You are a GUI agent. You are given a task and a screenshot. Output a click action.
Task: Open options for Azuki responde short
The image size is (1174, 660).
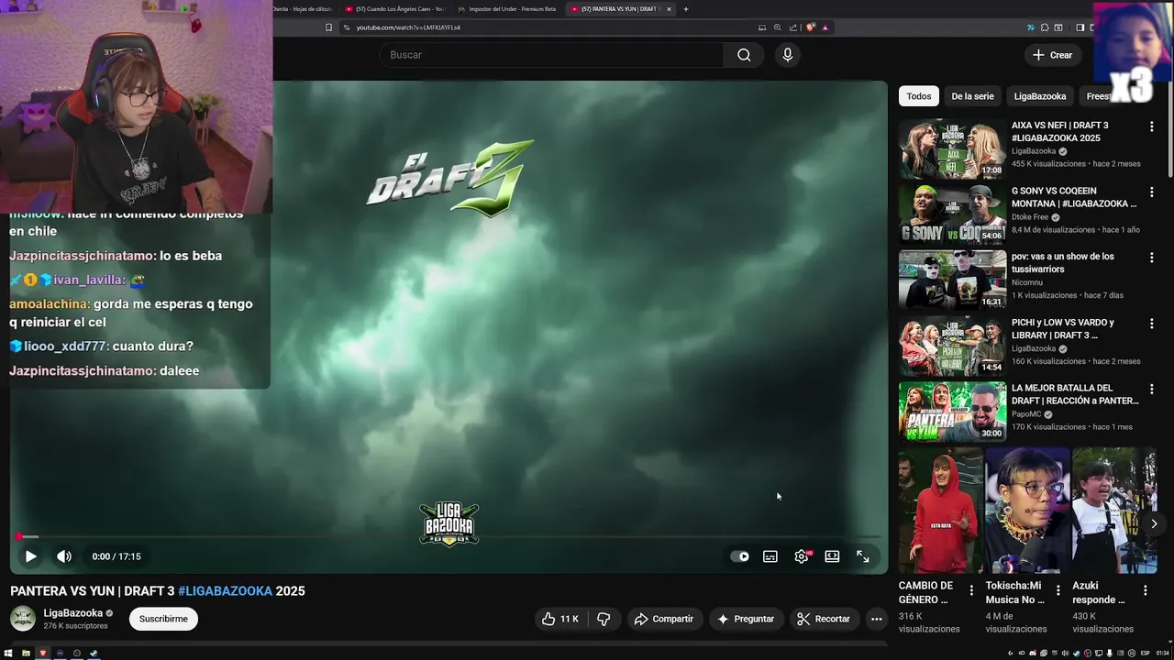pyautogui.click(x=1145, y=591)
